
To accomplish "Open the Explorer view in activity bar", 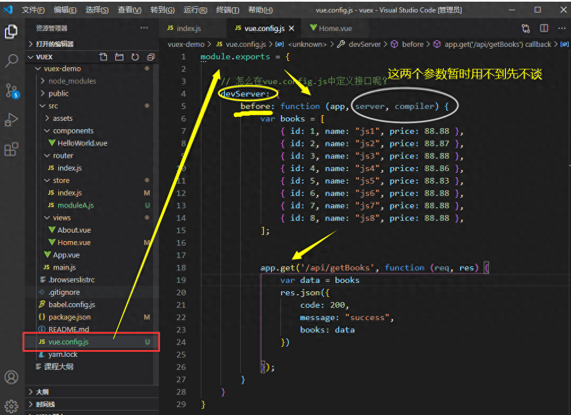I will pyautogui.click(x=11, y=32).
